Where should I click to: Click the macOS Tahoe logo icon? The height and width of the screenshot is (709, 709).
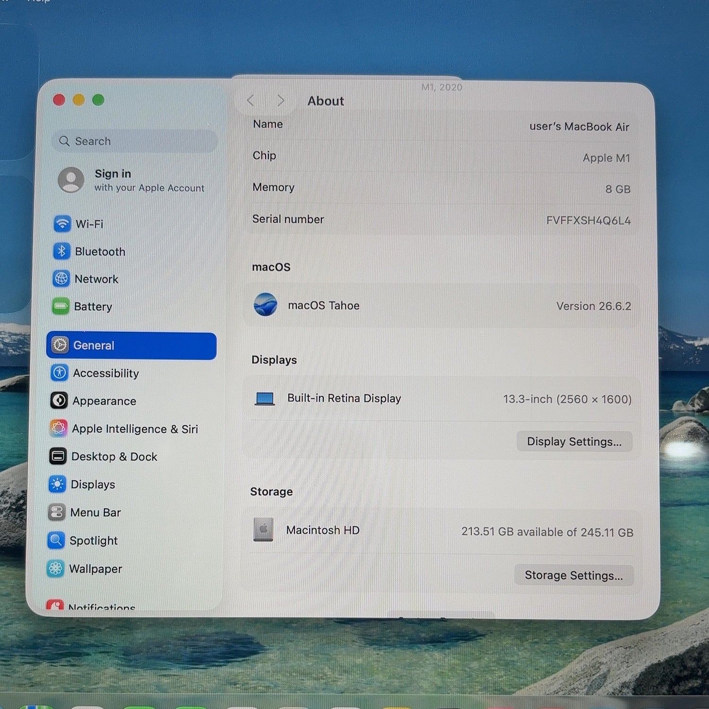265,305
